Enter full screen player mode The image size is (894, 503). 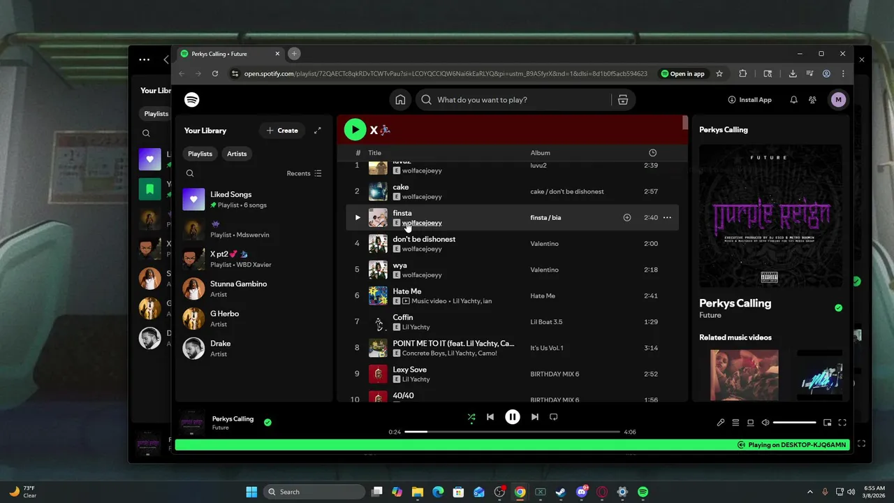coord(842,423)
